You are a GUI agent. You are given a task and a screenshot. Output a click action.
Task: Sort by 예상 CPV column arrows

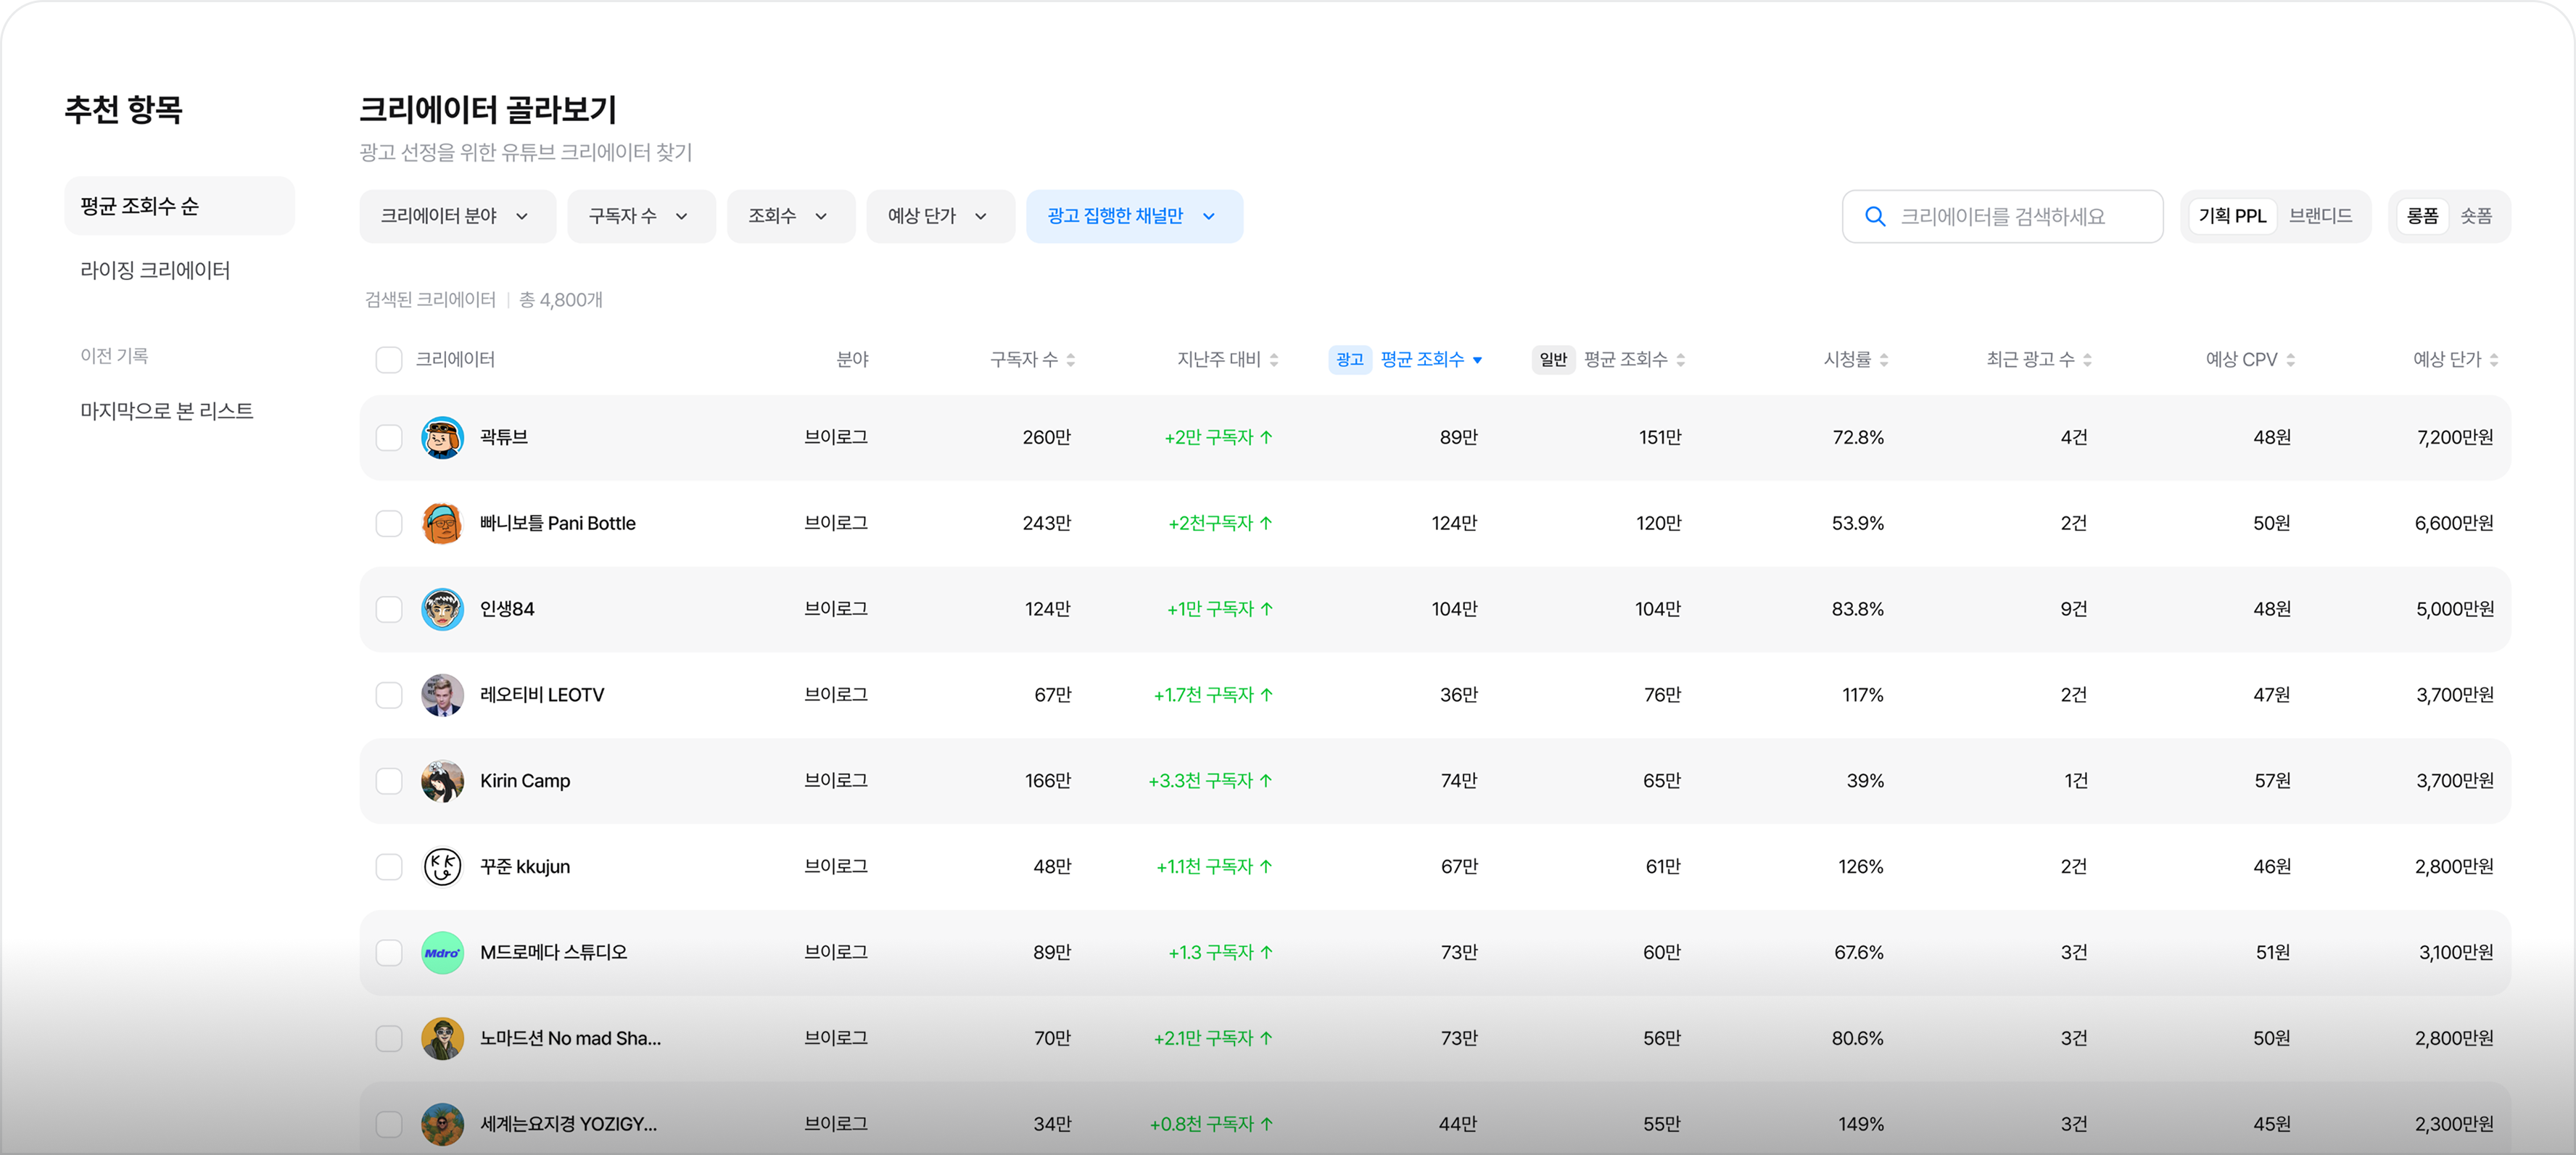click(x=2291, y=360)
